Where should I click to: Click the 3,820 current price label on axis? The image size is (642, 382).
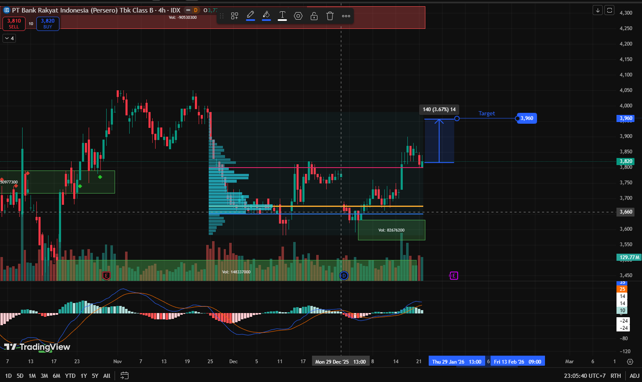coord(626,161)
